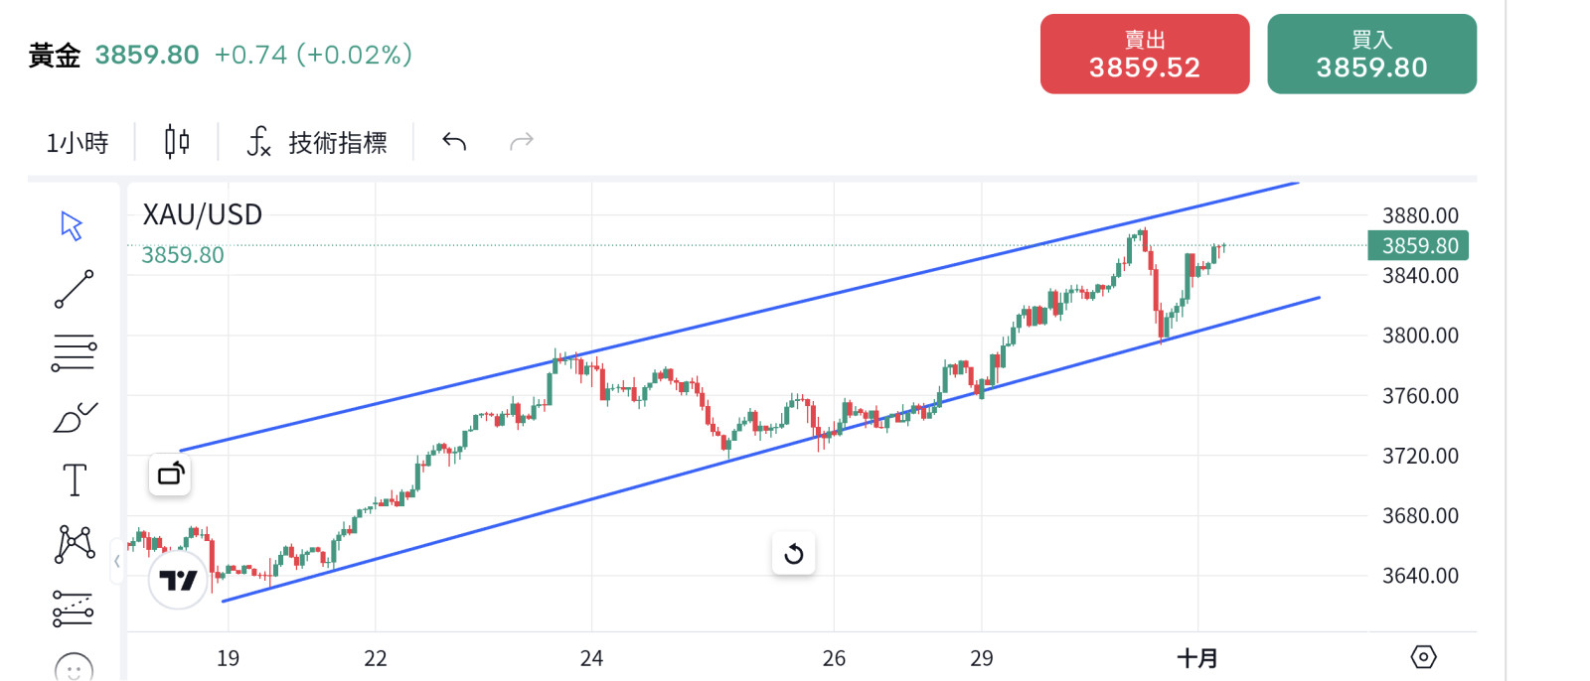1590x681 pixels.
Task: Click the floating rotate panel button
Action: 170,475
